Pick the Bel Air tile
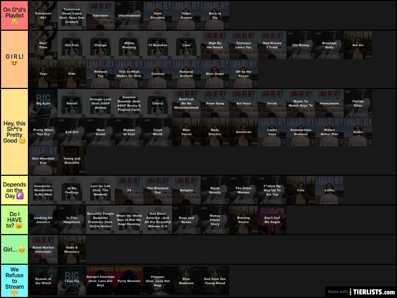This screenshot has width=397, height=298. click(358, 45)
